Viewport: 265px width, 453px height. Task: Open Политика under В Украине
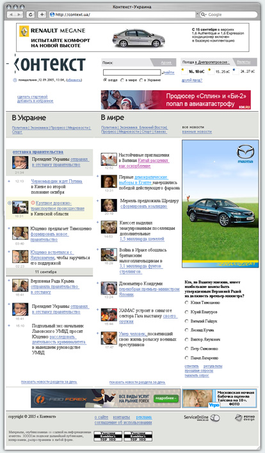tap(20, 128)
